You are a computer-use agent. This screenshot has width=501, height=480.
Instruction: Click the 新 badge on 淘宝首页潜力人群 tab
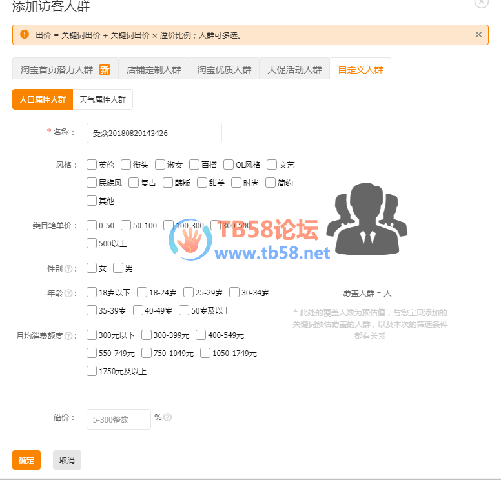105,69
